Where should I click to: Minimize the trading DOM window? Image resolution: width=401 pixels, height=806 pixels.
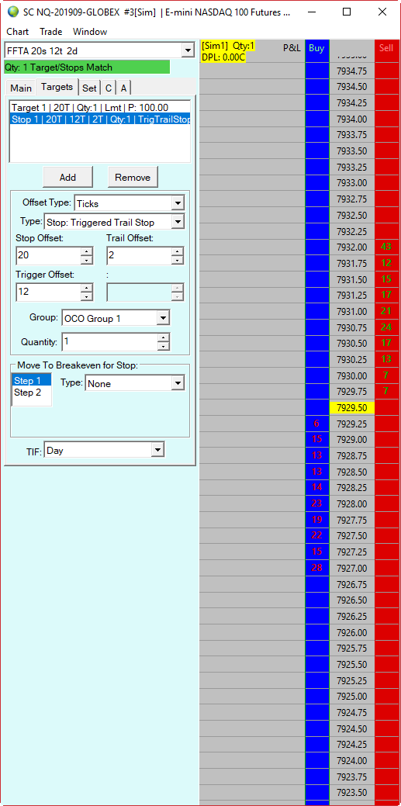tap(312, 12)
